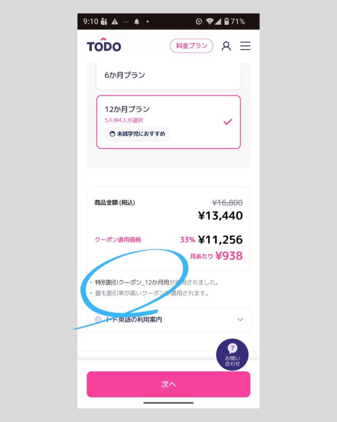Screen dimensions: 337x422
Task: Expand the トド英語の利用案内 section
Action: [168, 319]
